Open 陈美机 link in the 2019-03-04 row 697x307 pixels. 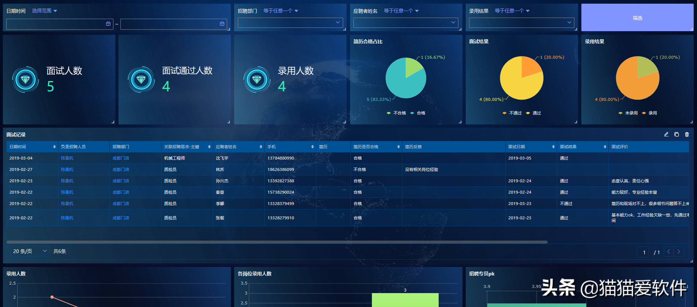pos(67,158)
